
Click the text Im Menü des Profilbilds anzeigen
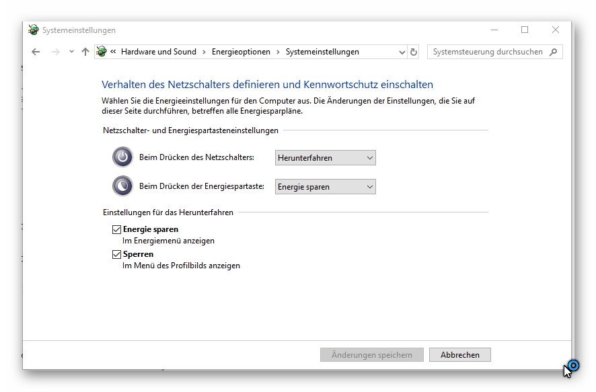point(181,266)
